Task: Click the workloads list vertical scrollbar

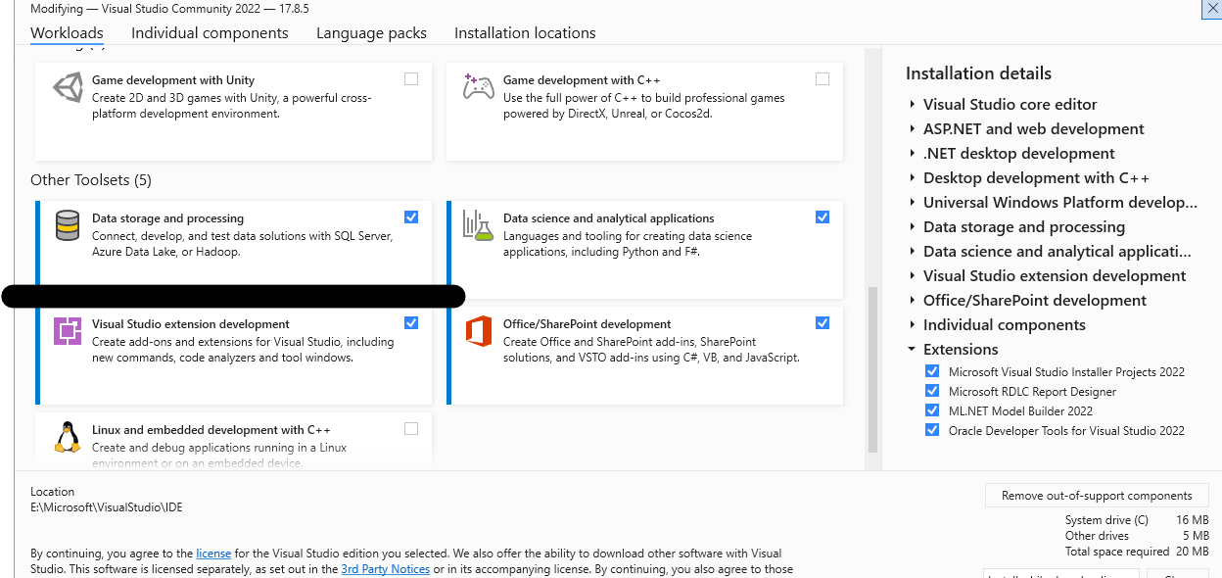Action: click(873, 369)
